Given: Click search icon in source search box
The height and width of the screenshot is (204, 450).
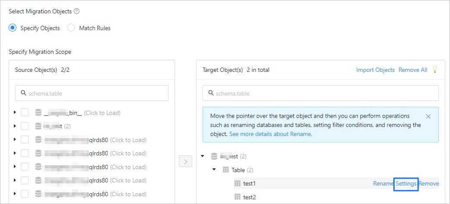Looking at the screenshot, I should tap(24, 93).
